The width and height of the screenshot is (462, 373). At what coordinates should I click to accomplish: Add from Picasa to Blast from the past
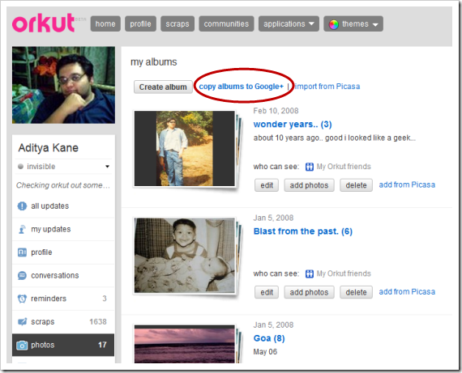407,292
